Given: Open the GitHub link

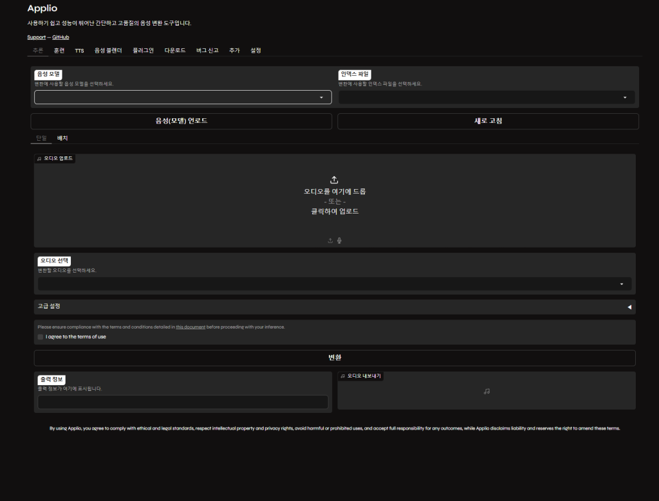Looking at the screenshot, I should tap(60, 37).
